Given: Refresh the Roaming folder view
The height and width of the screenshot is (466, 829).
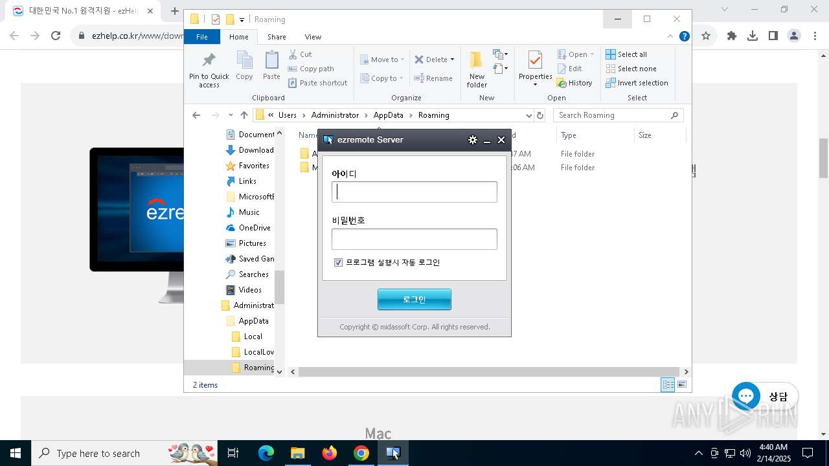Looking at the screenshot, I should (540, 115).
